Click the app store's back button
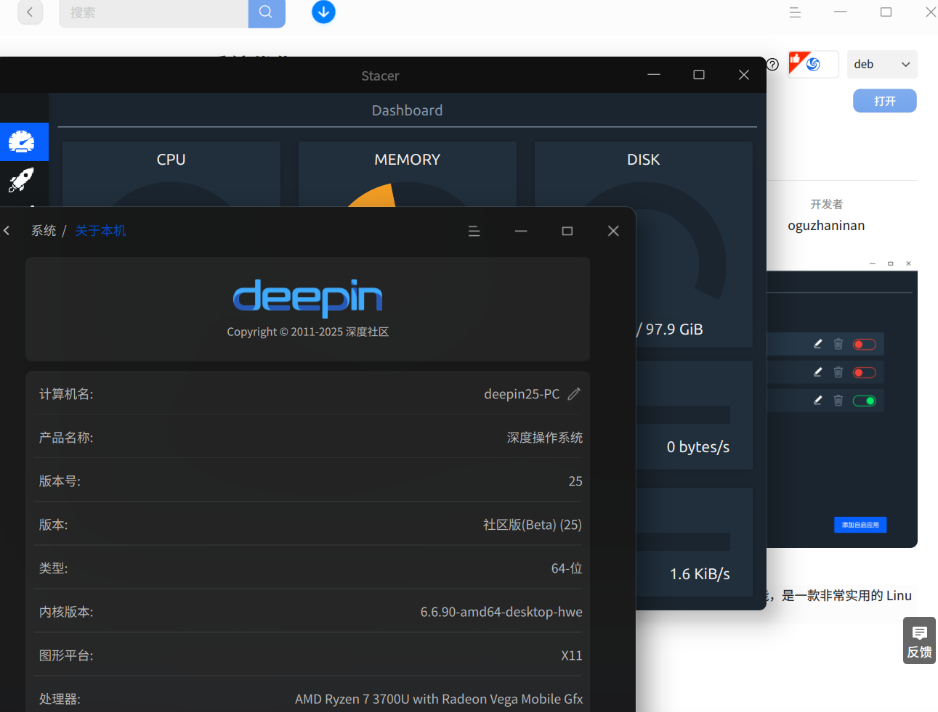 (30, 12)
